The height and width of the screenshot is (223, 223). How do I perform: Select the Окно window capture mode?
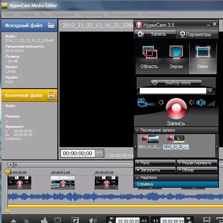click(x=203, y=57)
